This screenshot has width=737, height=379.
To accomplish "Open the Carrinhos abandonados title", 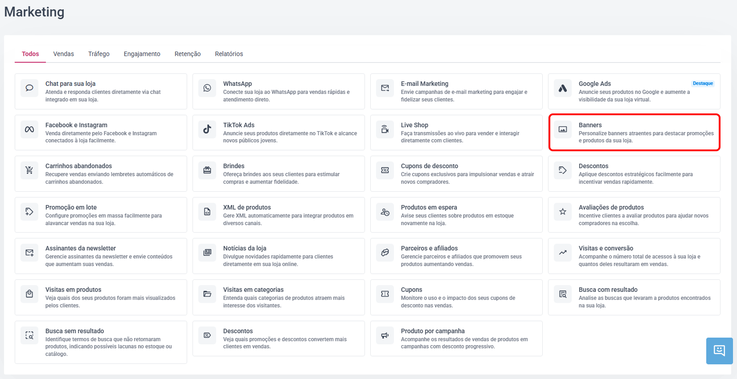I will (78, 166).
